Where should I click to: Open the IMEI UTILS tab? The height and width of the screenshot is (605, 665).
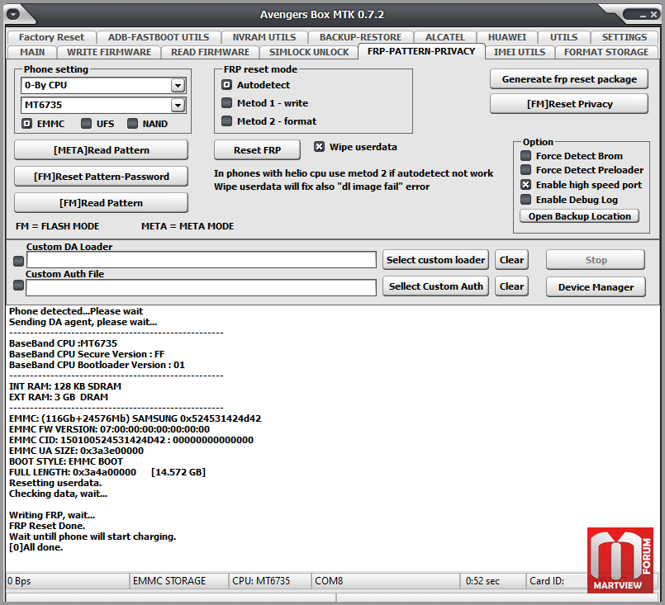pos(520,52)
